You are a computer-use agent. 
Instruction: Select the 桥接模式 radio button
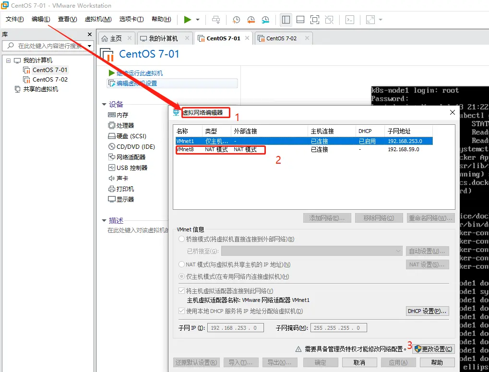click(x=181, y=239)
